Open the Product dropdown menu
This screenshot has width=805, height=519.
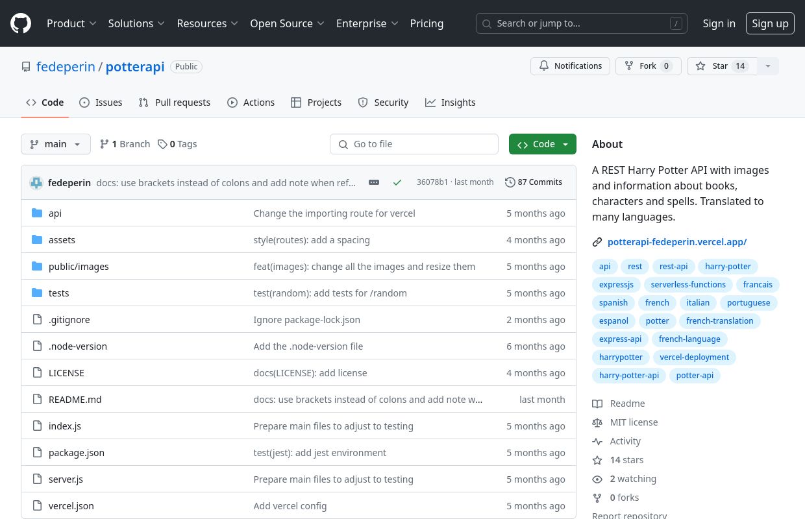71,23
